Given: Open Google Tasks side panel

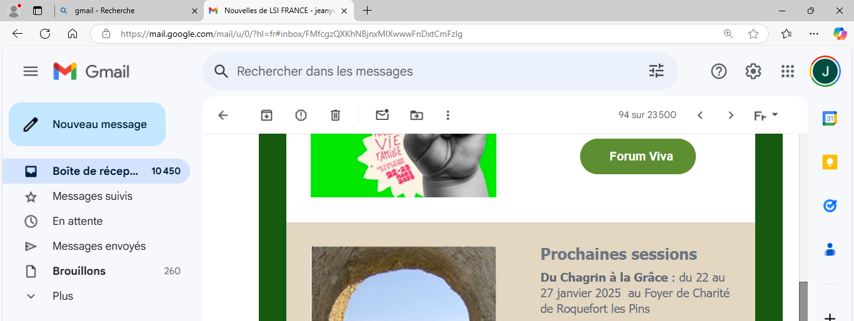Looking at the screenshot, I should pyautogui.click(x=830, y=205).
